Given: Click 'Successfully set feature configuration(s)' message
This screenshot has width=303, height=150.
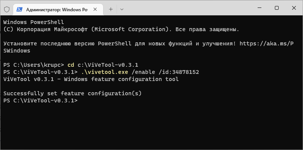Looking at the screenshot, I should click(72, 93).
